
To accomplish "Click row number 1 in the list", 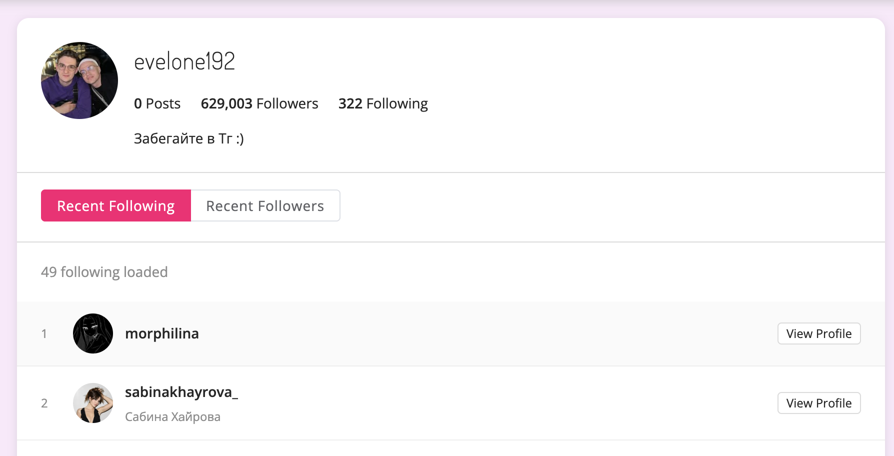I will point(44,334).
